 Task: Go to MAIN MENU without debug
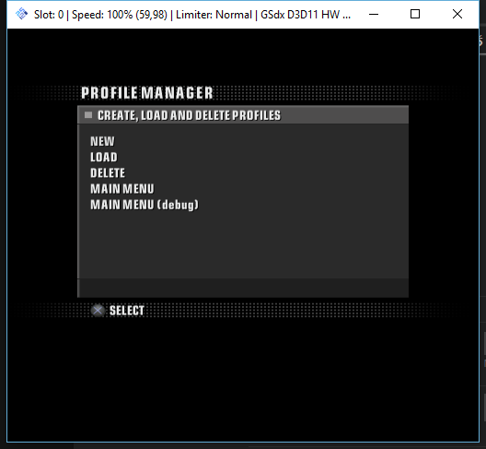click(122, 189)
